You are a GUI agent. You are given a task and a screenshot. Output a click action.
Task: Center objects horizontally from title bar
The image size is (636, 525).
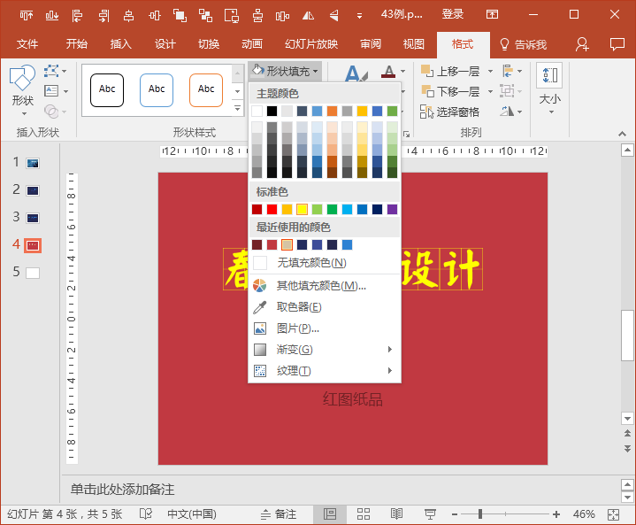point(128,15)
